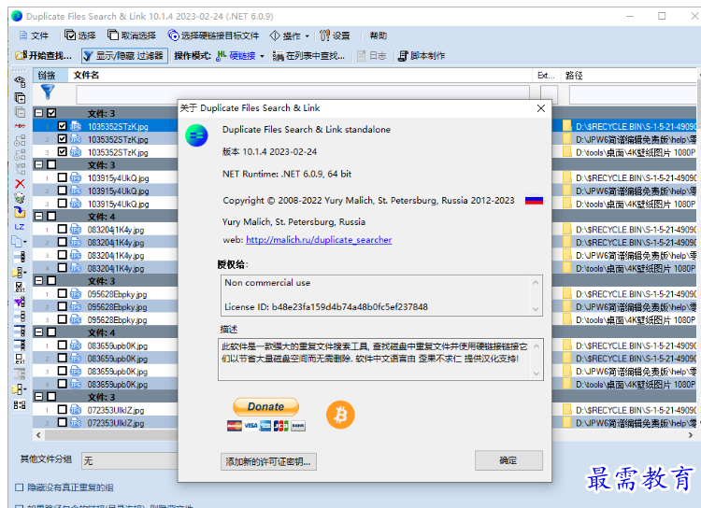Click the 路径 column header
Image resolution: width=701 pixels, height=508 pixels.
pos(628,75)
